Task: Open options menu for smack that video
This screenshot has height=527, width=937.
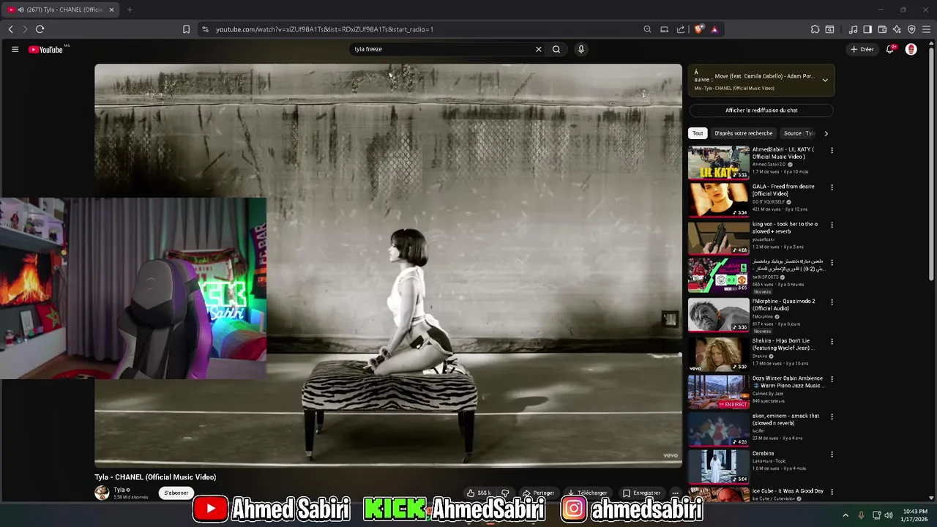Action: [x=832, y=416]
